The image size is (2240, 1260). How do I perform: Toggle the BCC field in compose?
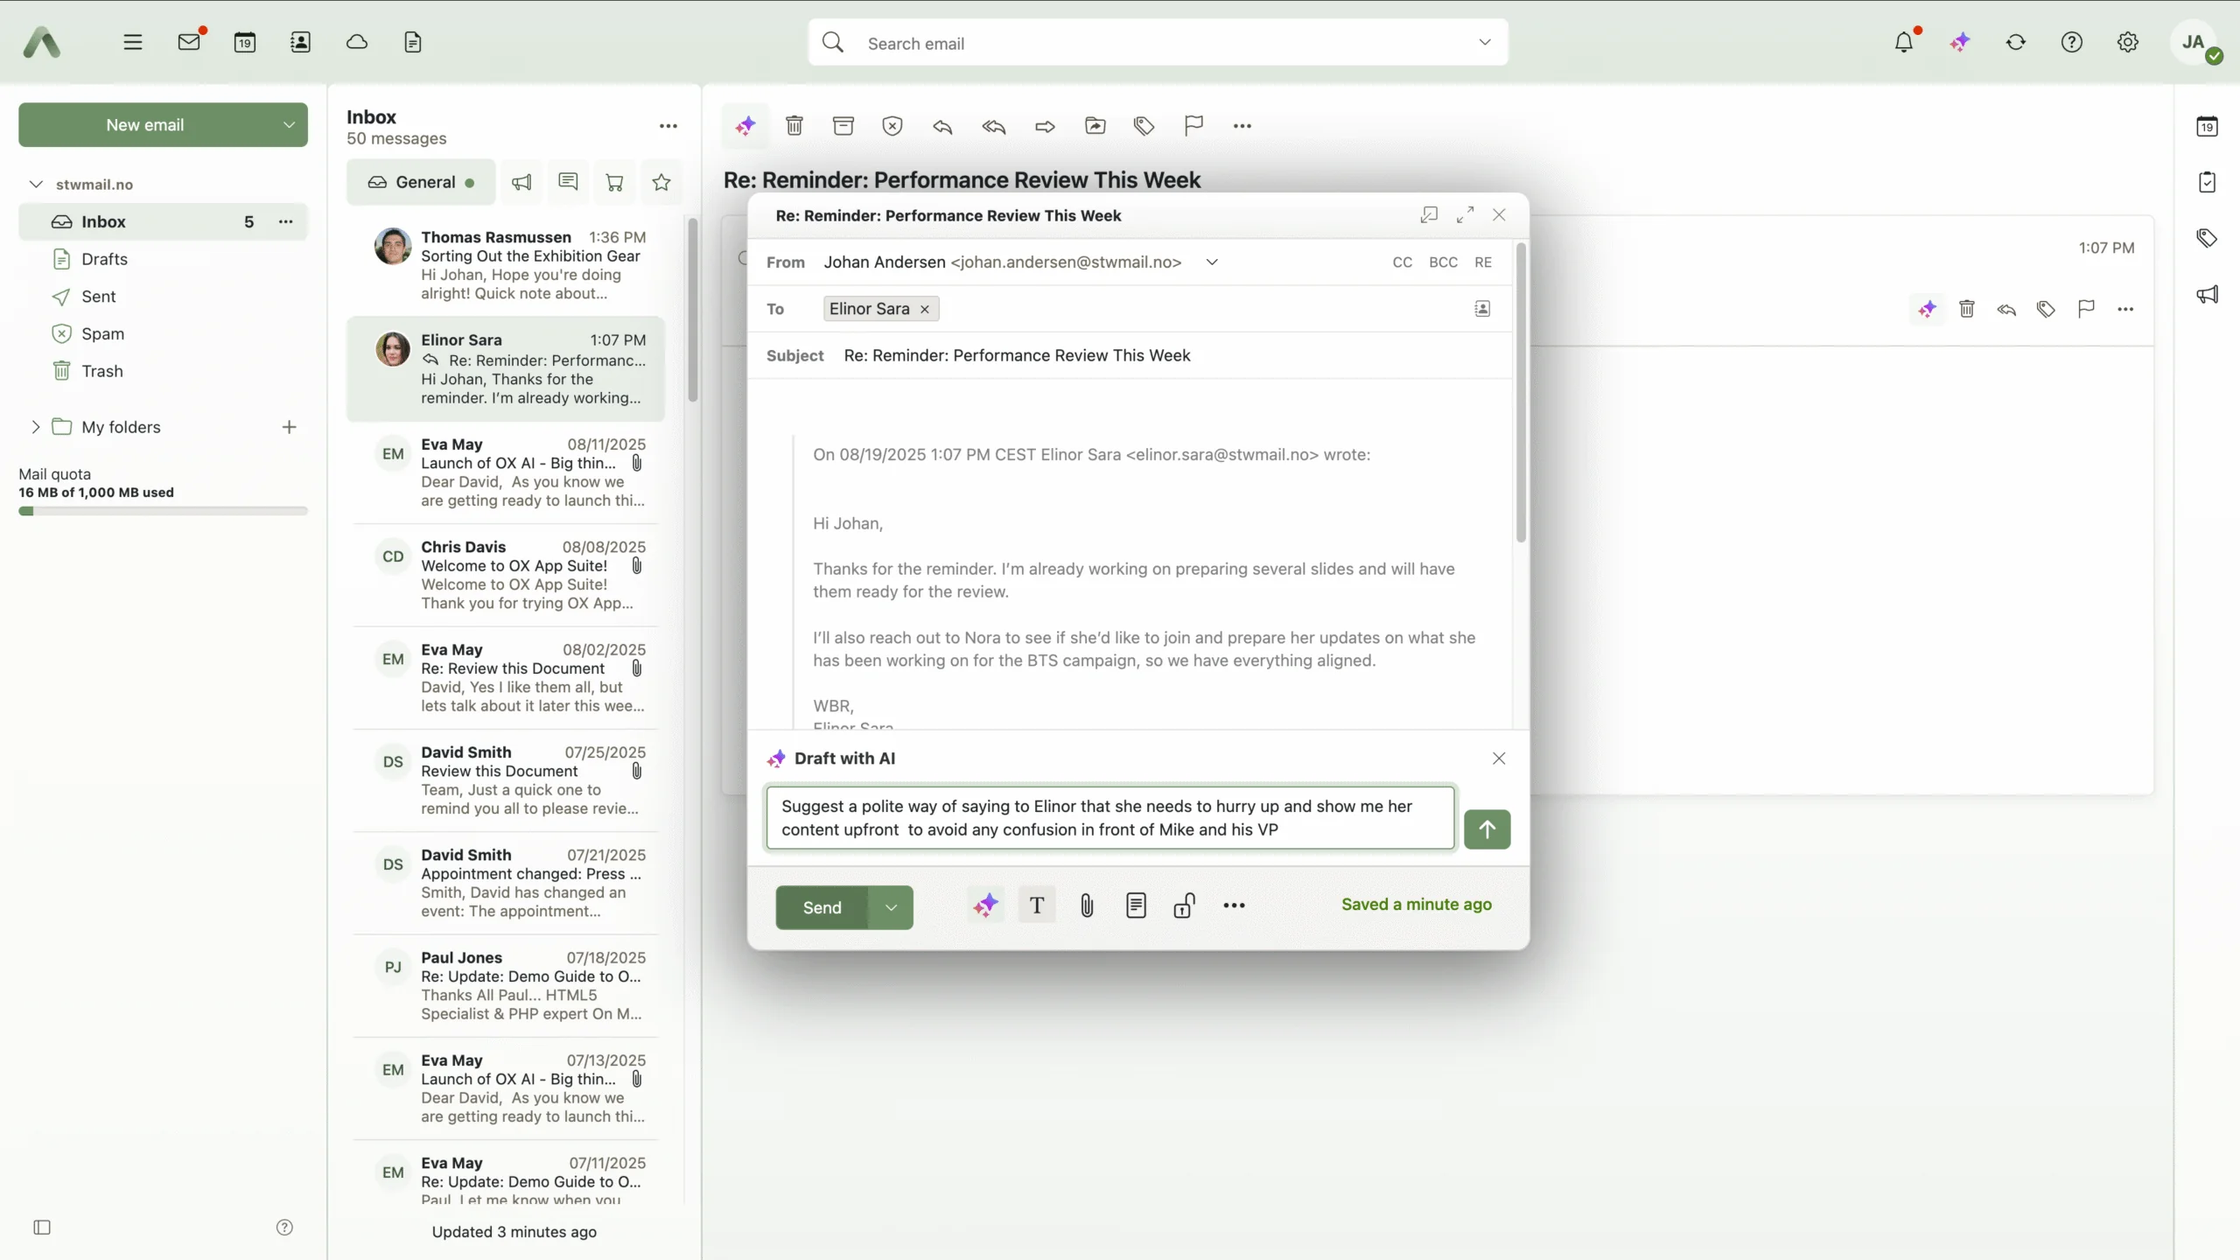tap(1443, 262)
